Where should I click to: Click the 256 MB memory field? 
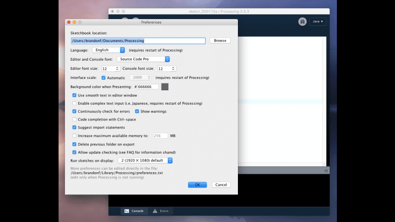coord(160,136)
